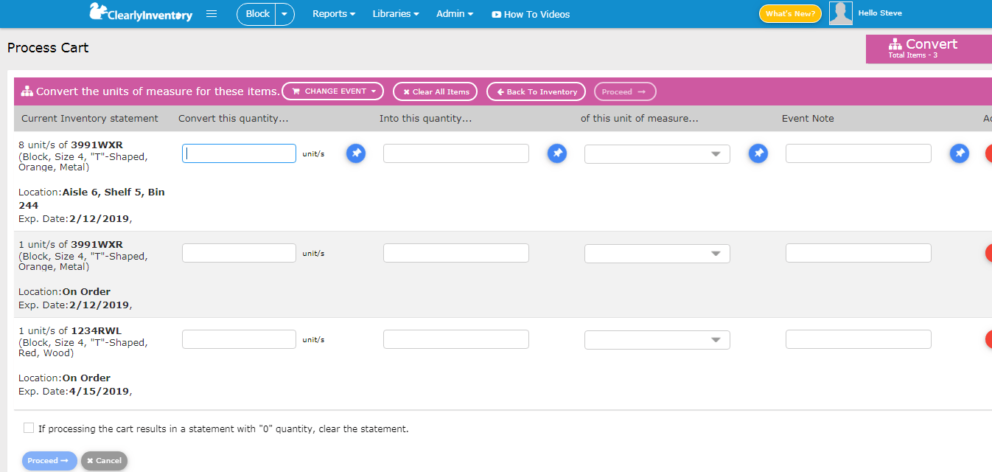Click the hamburger menu icon

click(212, 13)
